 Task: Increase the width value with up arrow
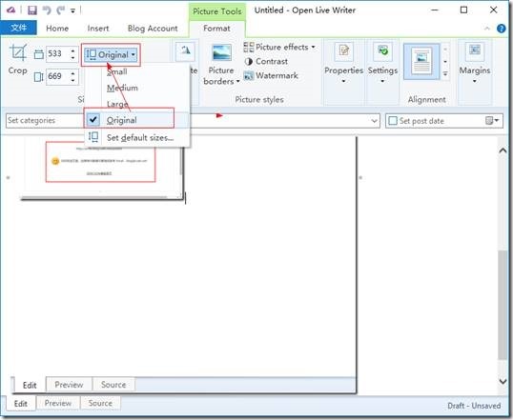coord(73,50)
